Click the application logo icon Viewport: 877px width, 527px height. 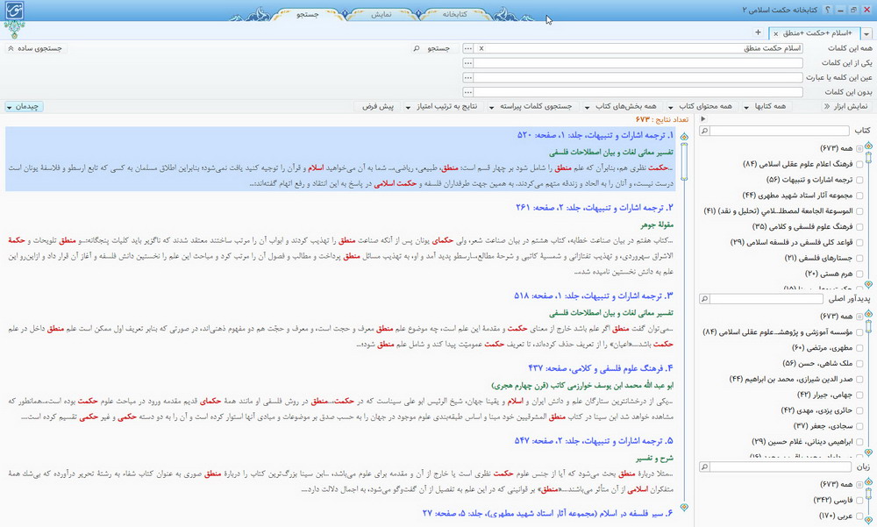click(x=14, y=11)
